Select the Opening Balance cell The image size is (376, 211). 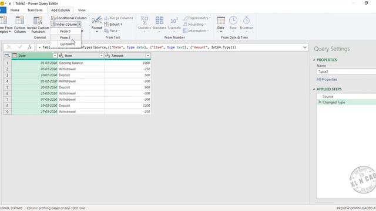pyautogui.click(x=81, y=63)
